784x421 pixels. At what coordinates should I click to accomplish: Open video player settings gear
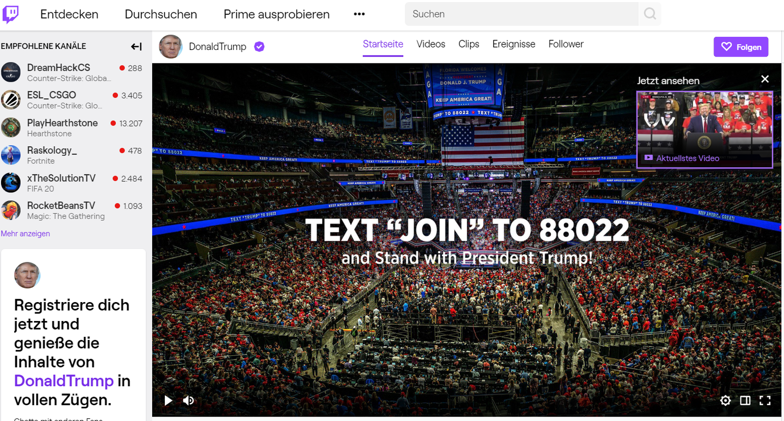click(725, 401)
